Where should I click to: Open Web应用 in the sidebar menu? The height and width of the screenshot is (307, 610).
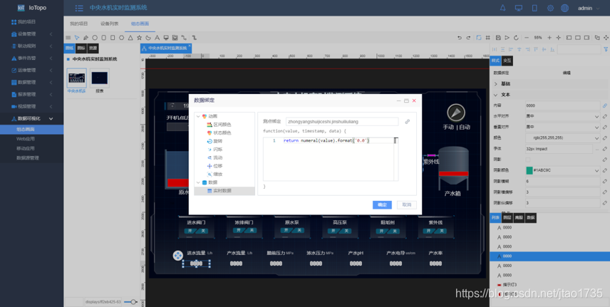(x=25, y=138)
